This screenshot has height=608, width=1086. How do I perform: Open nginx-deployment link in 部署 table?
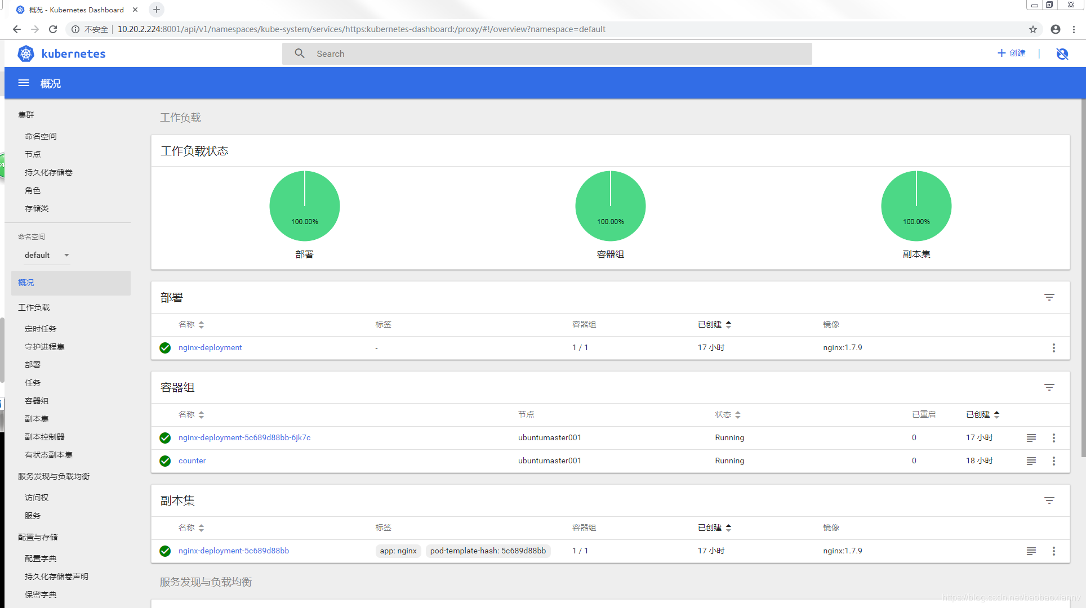pyautogui.click(x=210, y=348)
